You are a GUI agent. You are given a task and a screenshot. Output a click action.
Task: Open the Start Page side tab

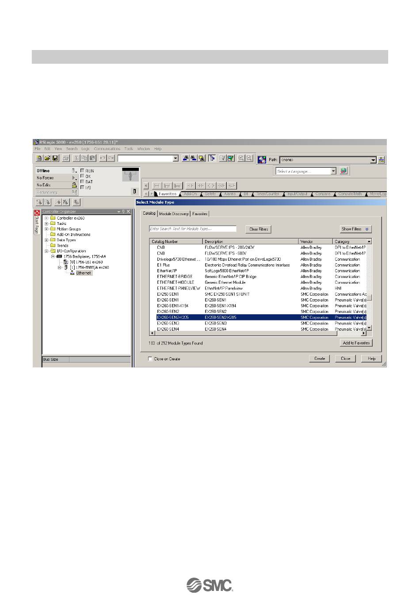click(37, 223)
